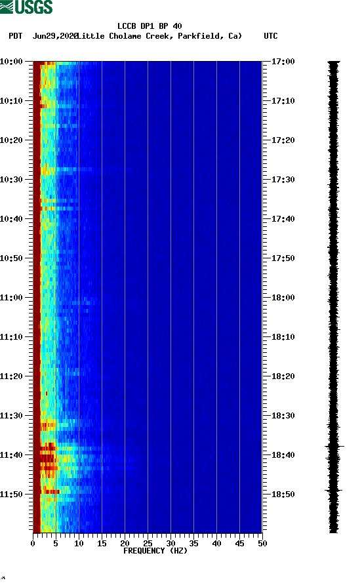Click the 0 Hz frequency tick label

33,544
